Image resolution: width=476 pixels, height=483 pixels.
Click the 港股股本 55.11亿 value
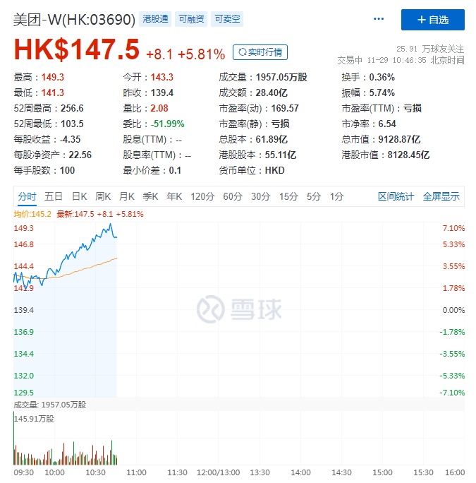[x=280, y=155]
